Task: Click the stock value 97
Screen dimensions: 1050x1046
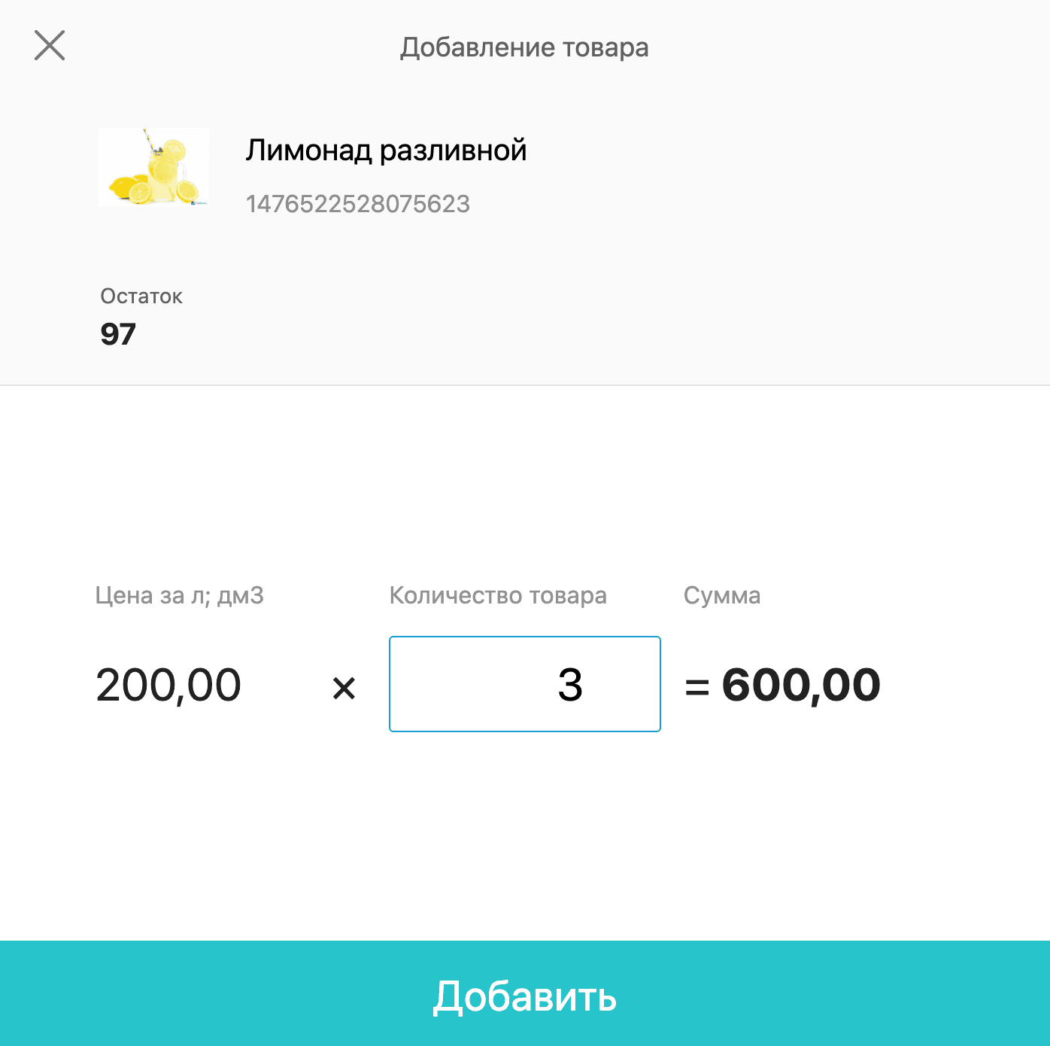Action: [118, 334]
